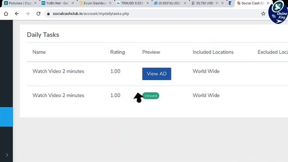The image size is (288, 162).
Task: Close the YoBit.Net tab
Action: (73, 3)
